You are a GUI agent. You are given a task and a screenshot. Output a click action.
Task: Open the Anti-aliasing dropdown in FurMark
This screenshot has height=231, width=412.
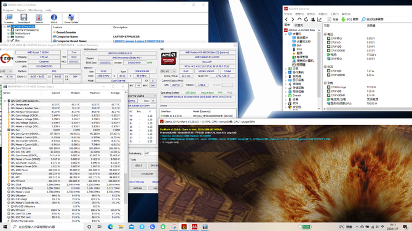click(151, 153)
